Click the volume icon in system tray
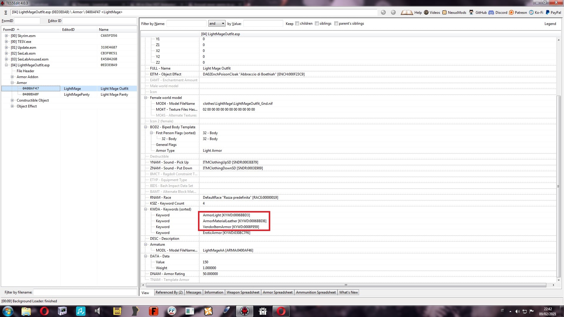Image resolution: width=564 pixels, height=317 pixels. tap(517, 311)
